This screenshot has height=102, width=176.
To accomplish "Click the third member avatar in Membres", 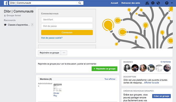I will (143, 68).
